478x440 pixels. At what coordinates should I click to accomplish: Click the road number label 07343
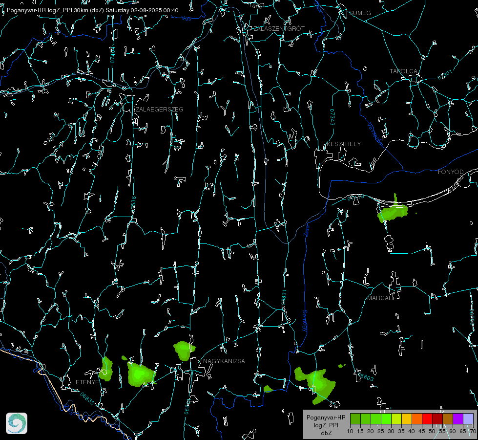click(x=333, y=117)
